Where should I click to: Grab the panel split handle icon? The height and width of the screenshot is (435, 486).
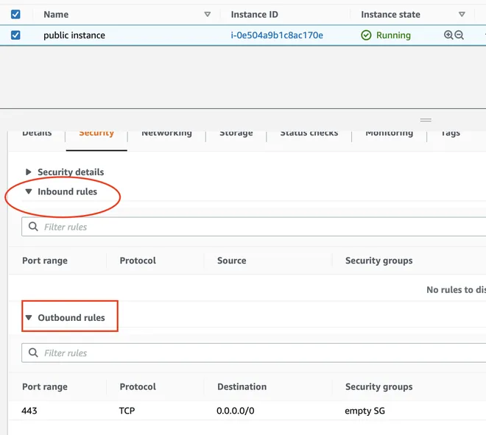426,120
